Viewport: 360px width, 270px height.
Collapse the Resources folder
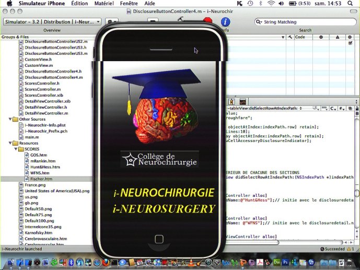tap(10, 143)
